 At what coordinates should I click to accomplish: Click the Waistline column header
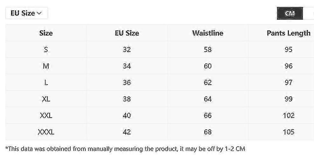[208, 33]
